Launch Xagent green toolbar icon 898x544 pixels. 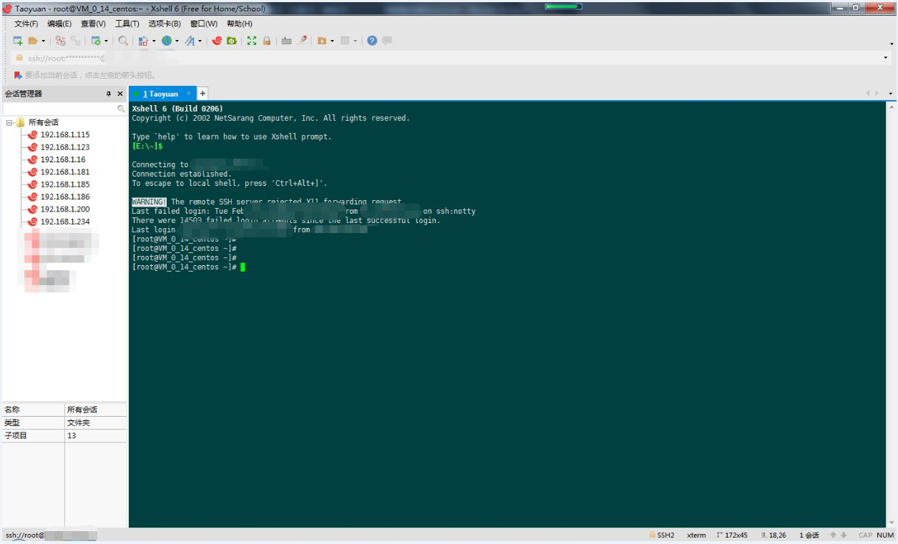(232, 41)
